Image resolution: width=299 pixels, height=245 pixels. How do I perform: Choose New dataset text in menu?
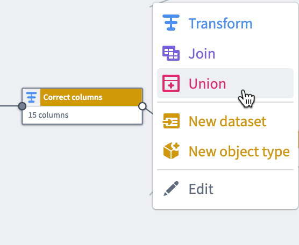click(227, 121)
